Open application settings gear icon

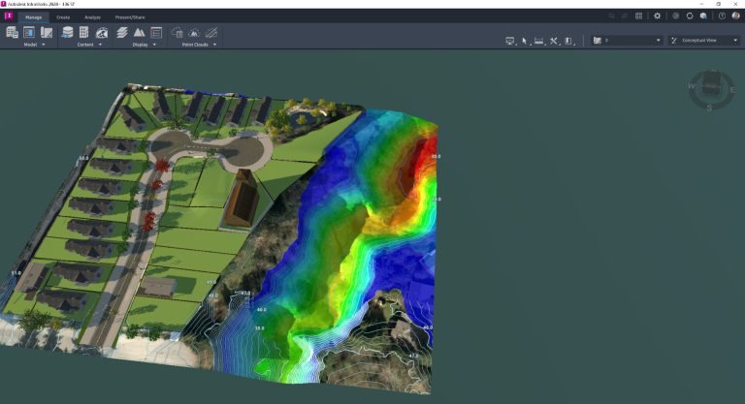[657, 16]
